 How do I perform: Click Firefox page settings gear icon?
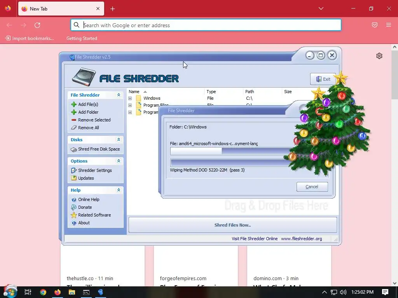(379, 56)
